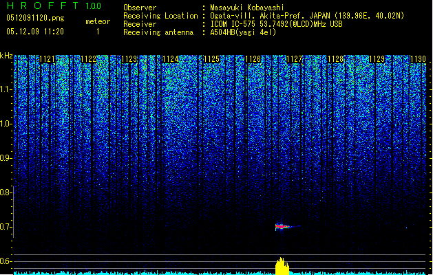Click the 0.8 kHz axis tick label
This screenshot has width=433, height=275.
6,192
